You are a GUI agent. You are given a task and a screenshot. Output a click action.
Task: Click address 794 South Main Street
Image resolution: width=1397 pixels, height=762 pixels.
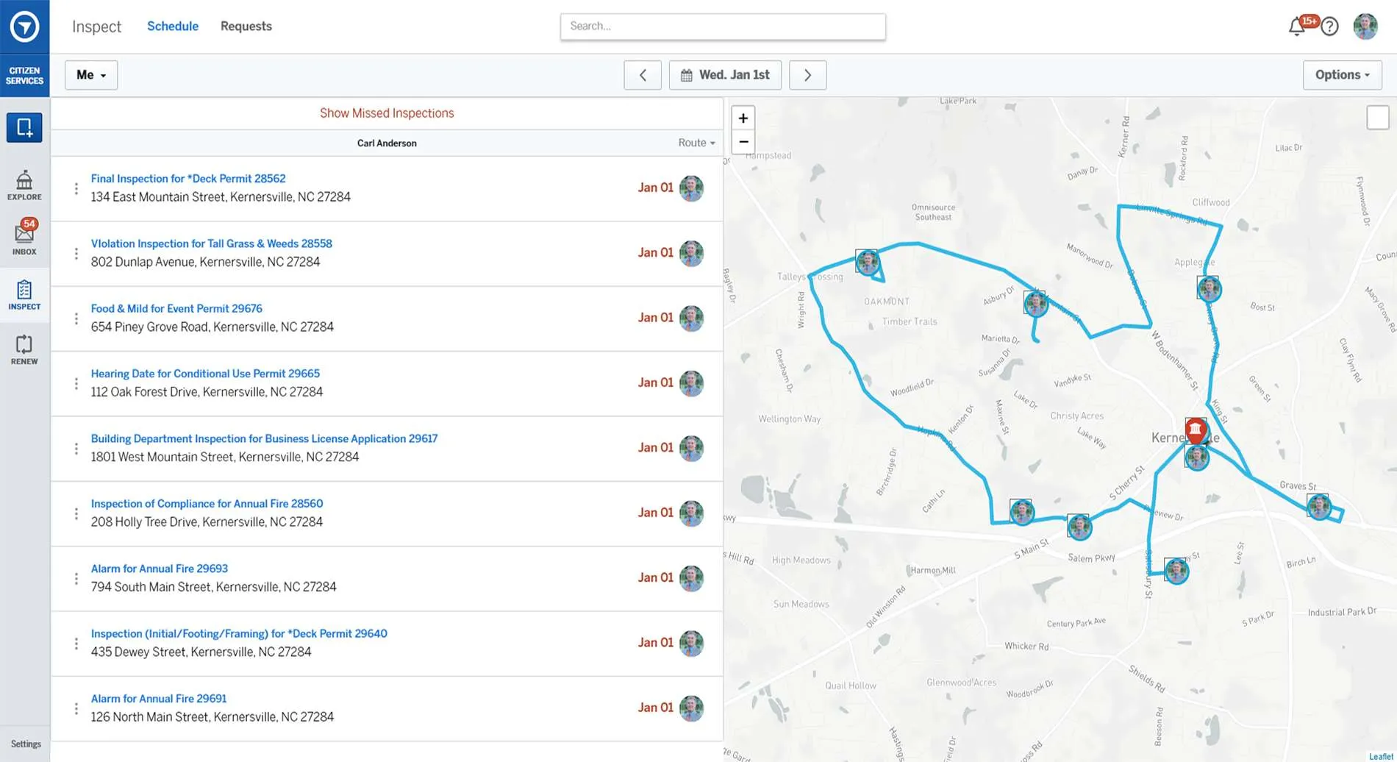[214, 587]
